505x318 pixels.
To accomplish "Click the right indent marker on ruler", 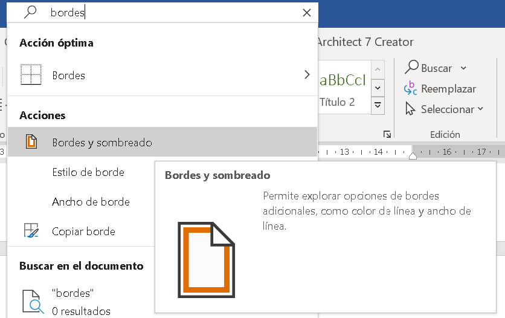I will tap(413, 156).
